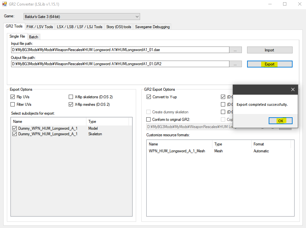Switch to the GR2 Tools tab
306x228 pixels.
14,26
